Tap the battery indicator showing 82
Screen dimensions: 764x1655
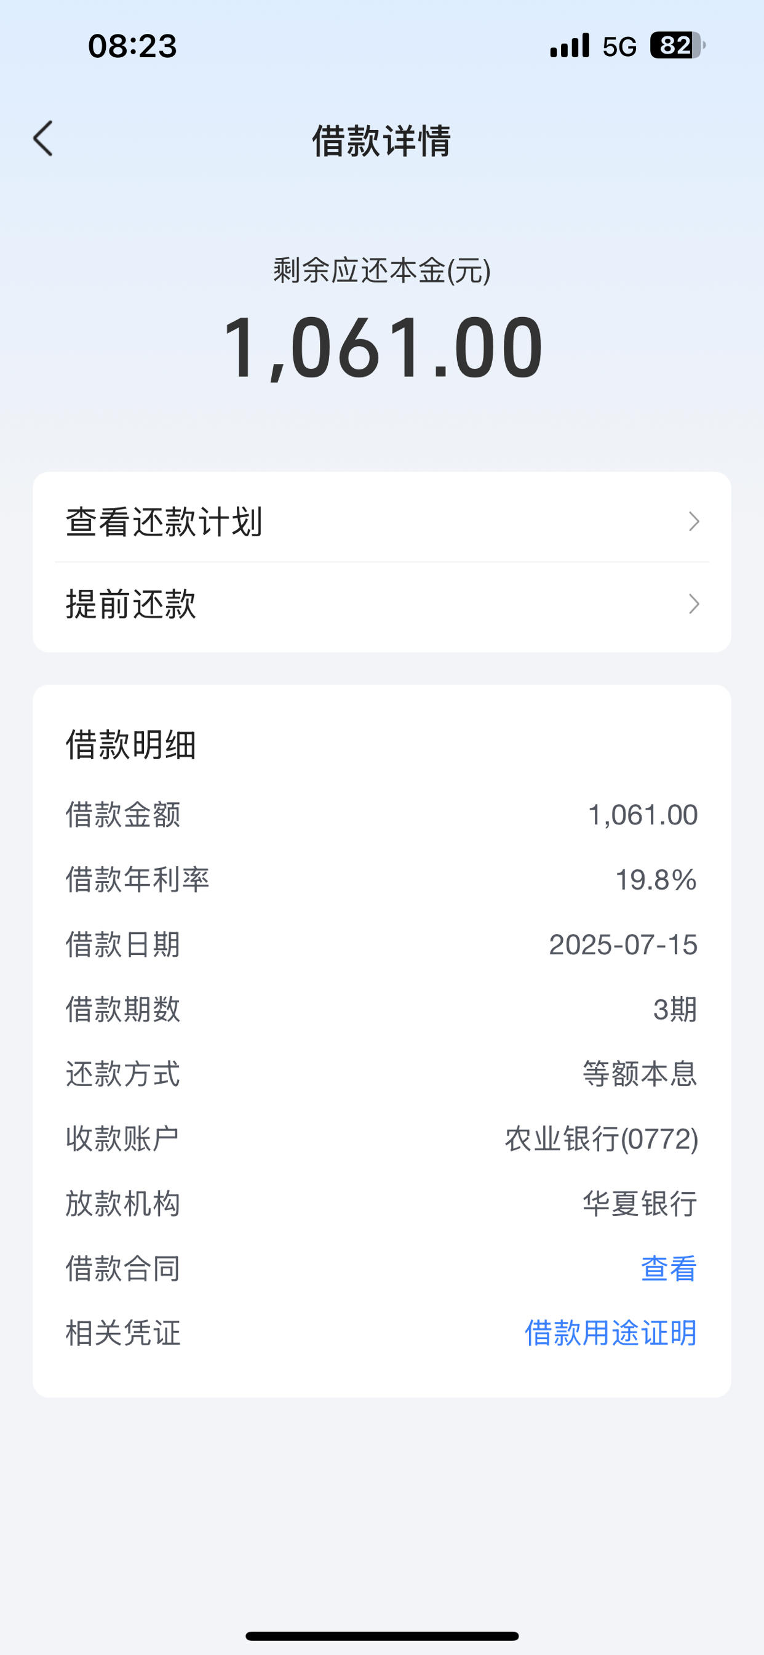point(677,46)
